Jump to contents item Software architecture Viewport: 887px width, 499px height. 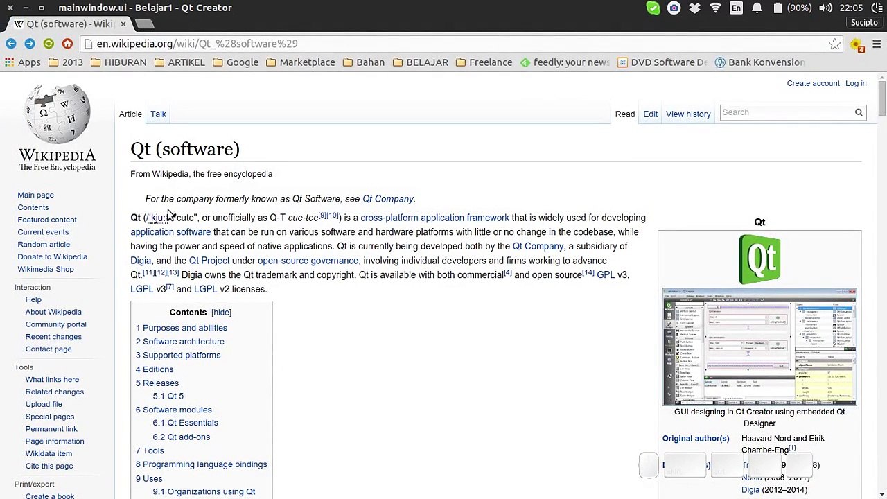point(179,342)
